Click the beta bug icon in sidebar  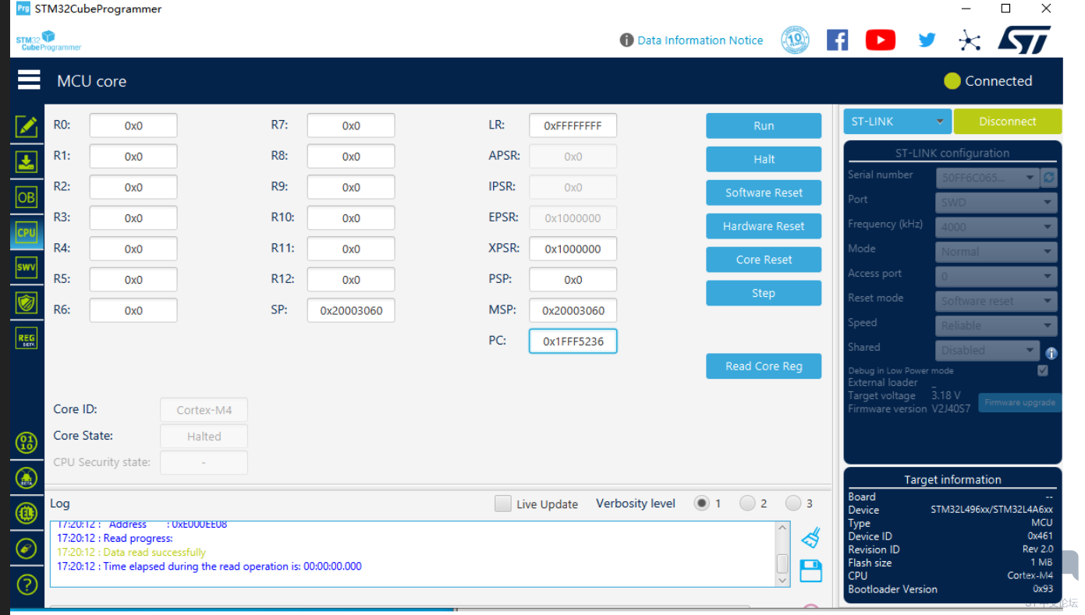[27, 478]
